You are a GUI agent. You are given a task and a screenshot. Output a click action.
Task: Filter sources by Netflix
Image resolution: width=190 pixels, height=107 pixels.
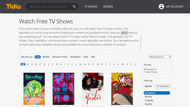[46, 57]
